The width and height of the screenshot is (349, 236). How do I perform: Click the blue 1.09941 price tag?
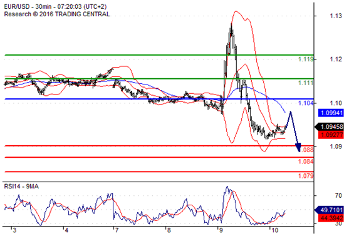(x=331, y=113)
